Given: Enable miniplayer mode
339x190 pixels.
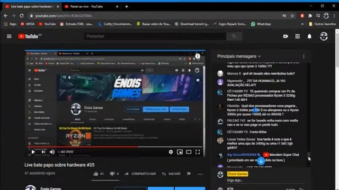Looking at the screenshot, I should tap(180, 152).
